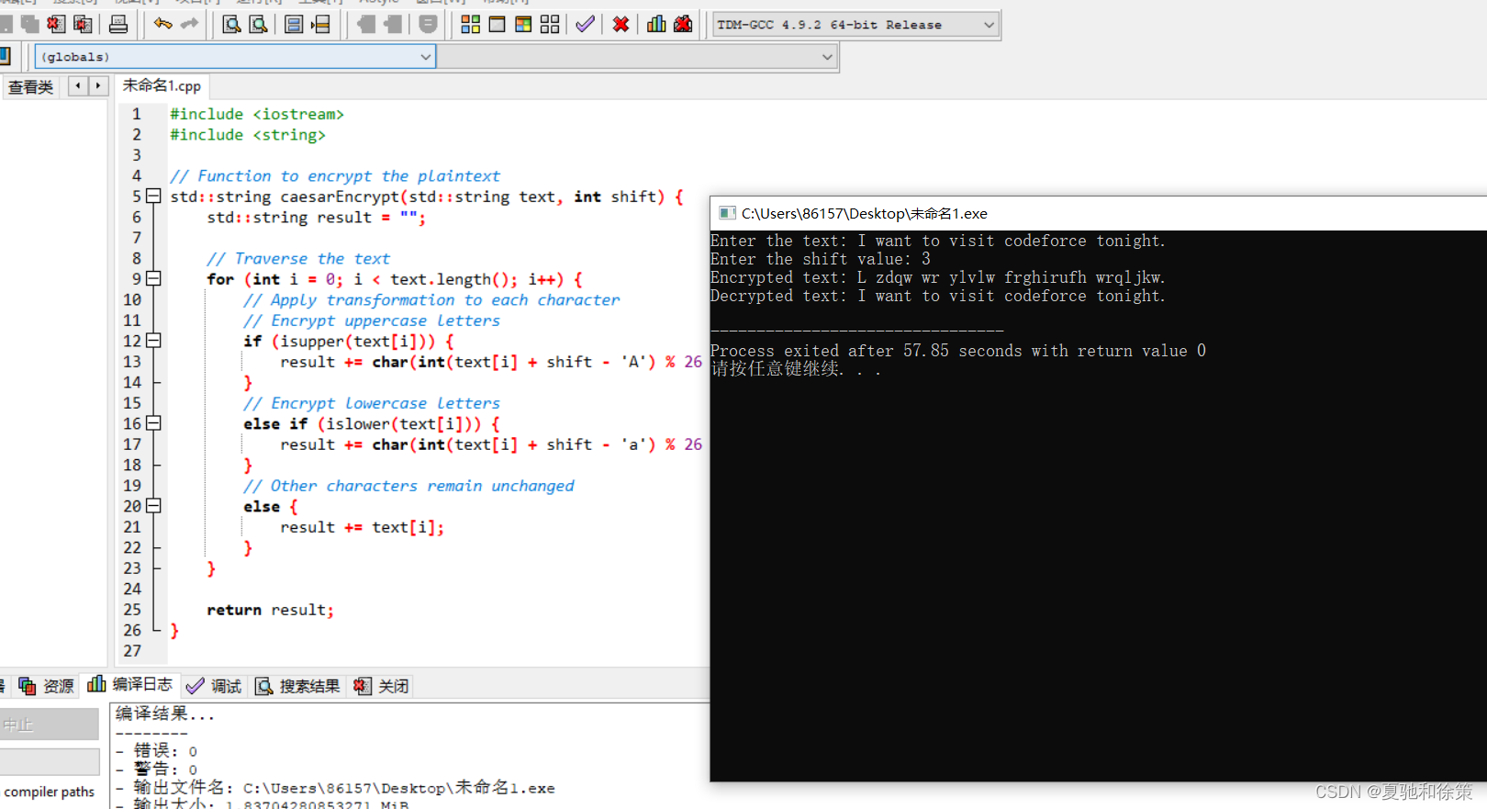Click the go to function icon
The height and width of the screenshot is (809, 1487).
294,24
